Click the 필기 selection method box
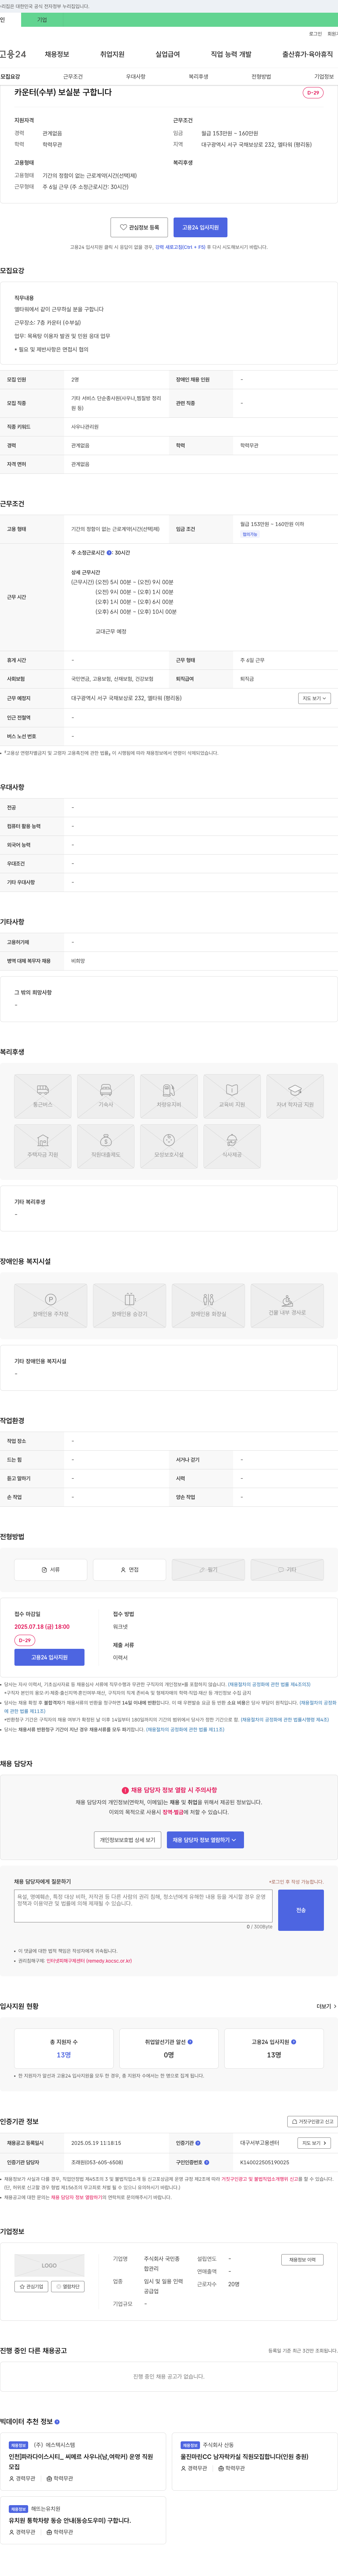The height and width of the screenshot is (2576, 338). tap(208, 1569)
